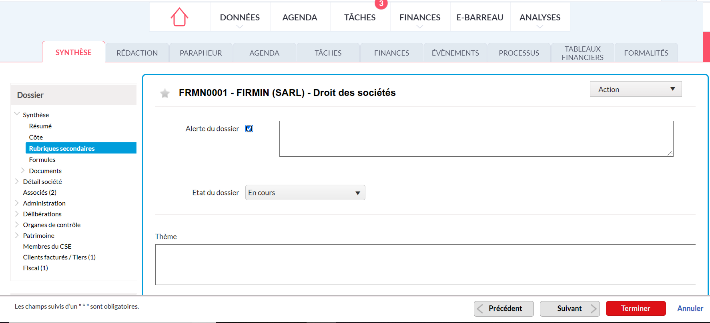
Task: Open the E-BARREAU top menu
Action: tap(480, 17)
